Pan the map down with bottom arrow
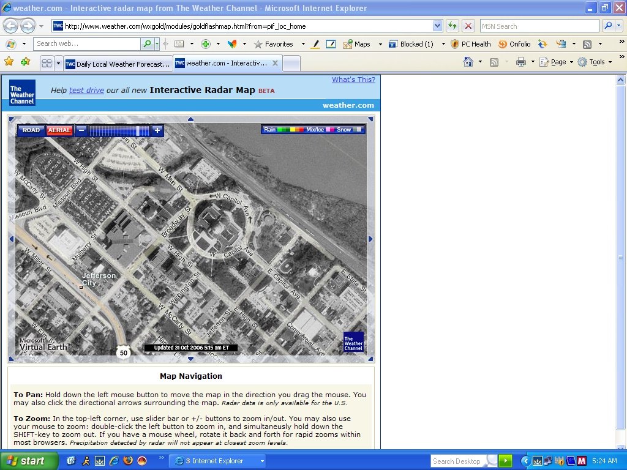The height and width of the screenshot is (470, 627). coord(191,359)
